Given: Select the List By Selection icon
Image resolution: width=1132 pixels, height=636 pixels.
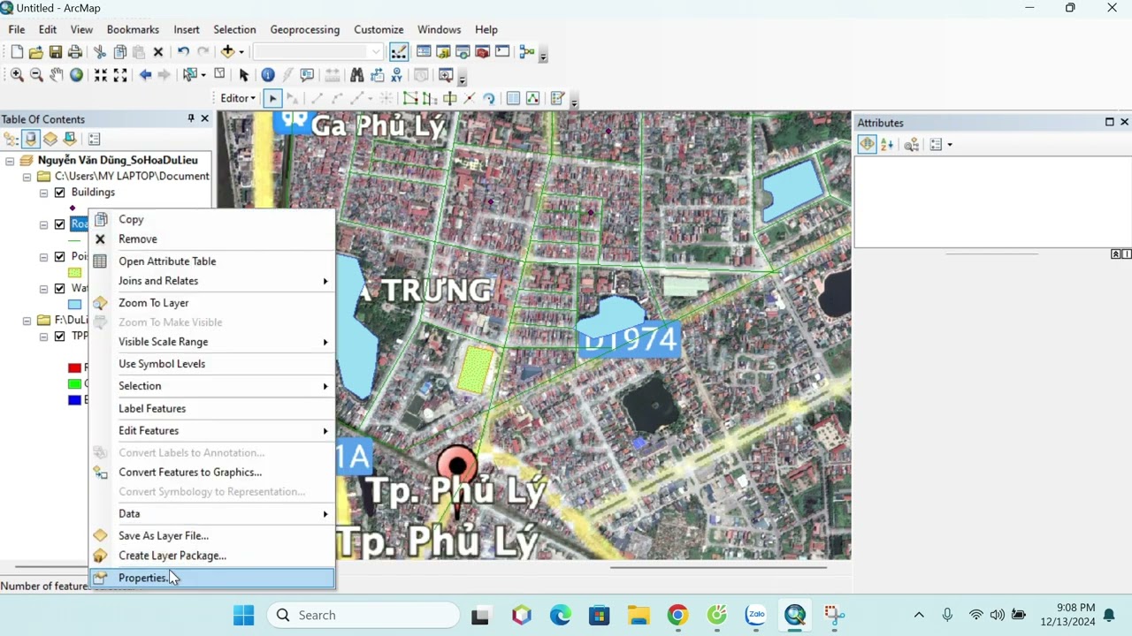Looking at the screenshot, I should point(70,139).
